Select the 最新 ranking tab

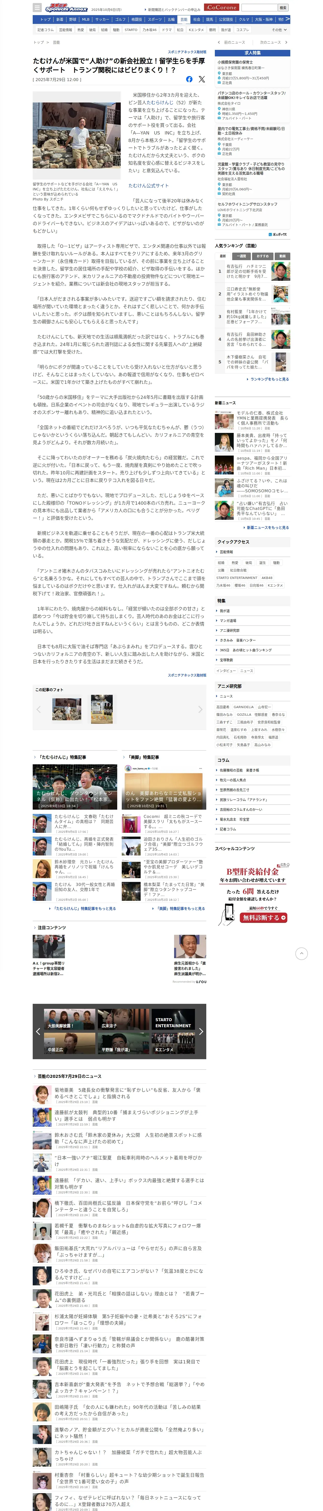(x=223, y=256)
